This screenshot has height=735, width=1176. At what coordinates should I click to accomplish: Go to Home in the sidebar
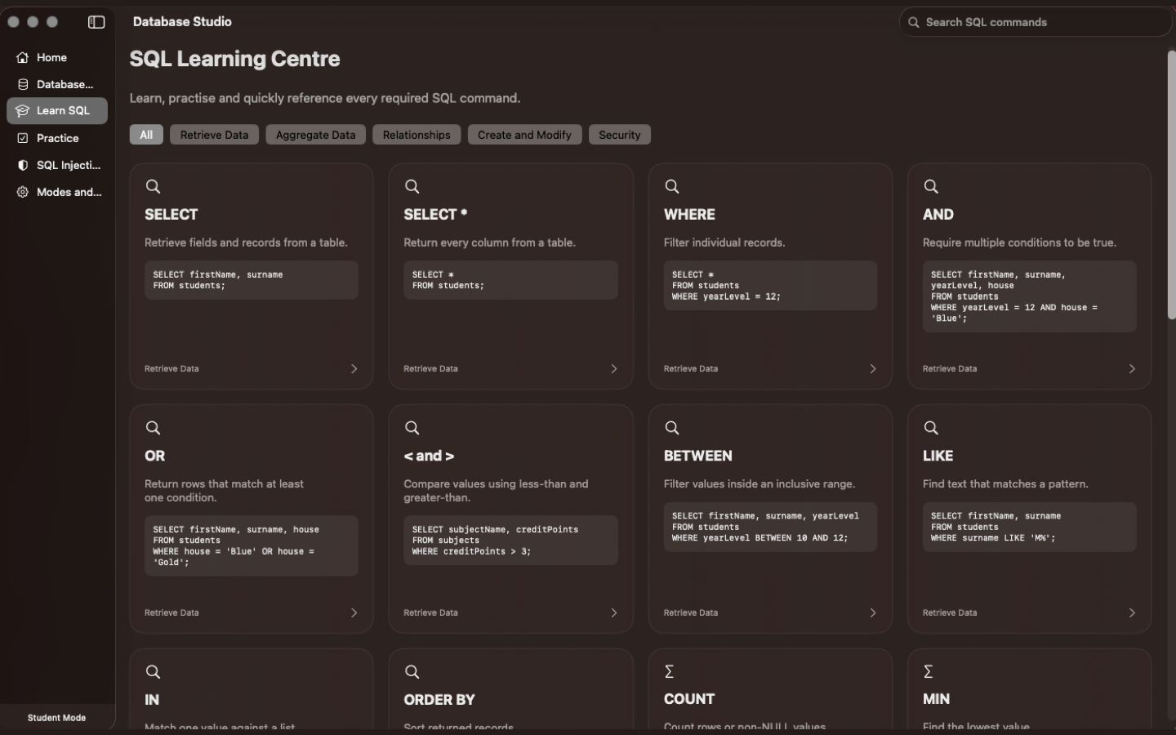click(57, 57)
